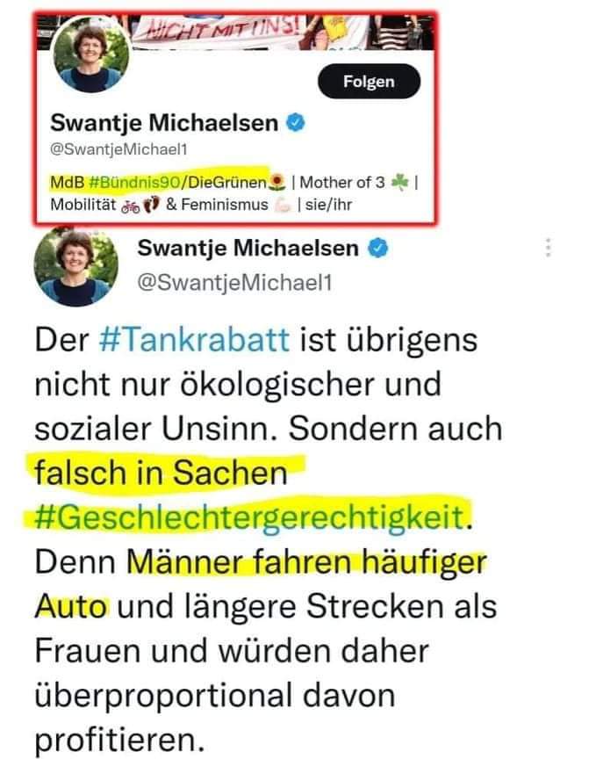This screenshot has width=596, height=759.
Task: Click the @SwantjeMichael1 handle in tweet header
Action: 234,283
